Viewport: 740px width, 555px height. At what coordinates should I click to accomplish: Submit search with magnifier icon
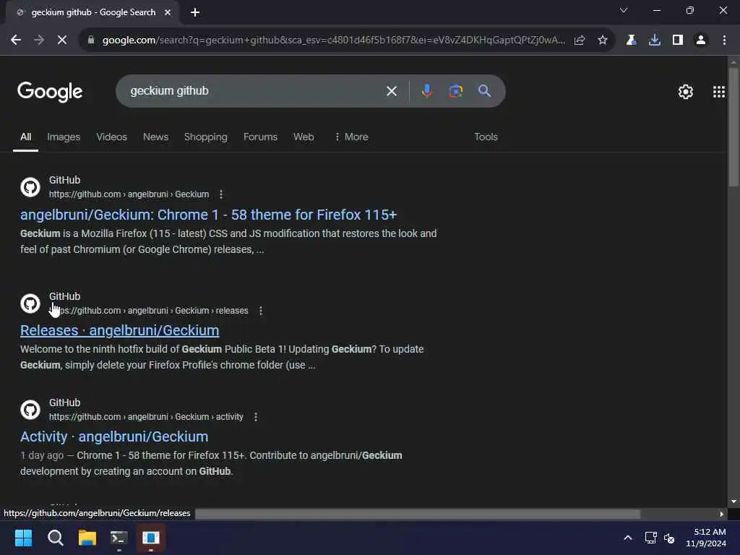pos(485,91)
